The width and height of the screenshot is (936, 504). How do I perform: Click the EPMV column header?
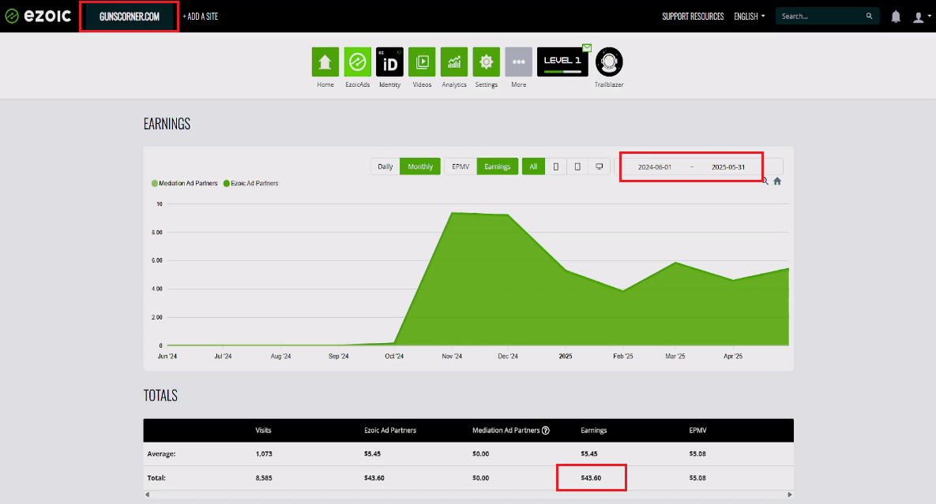tap(697, 430)
